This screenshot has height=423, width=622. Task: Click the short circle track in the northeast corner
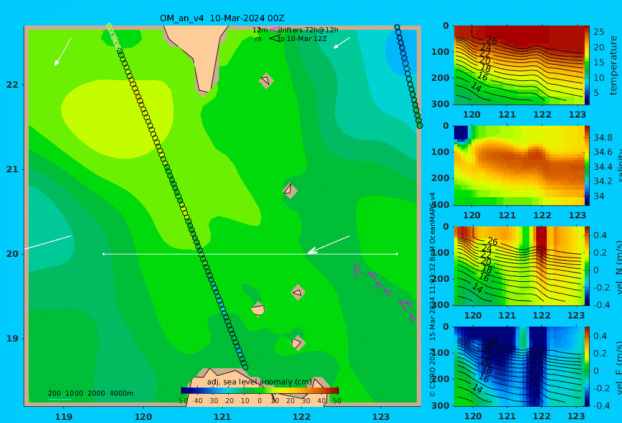(x=409, y=77)
